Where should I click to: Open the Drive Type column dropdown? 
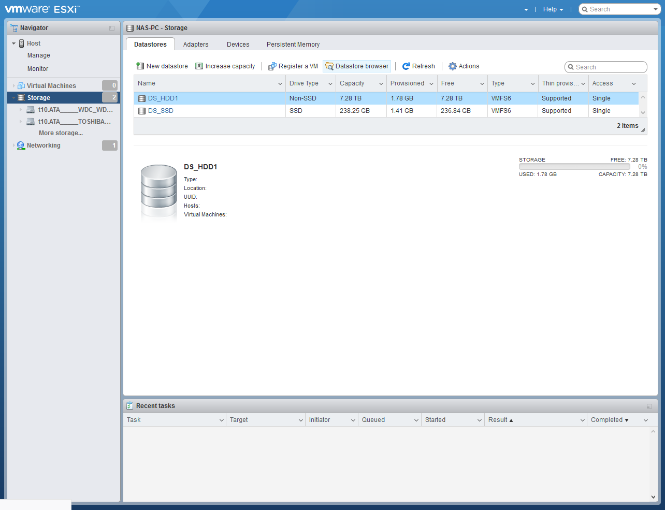click(330, 84)
